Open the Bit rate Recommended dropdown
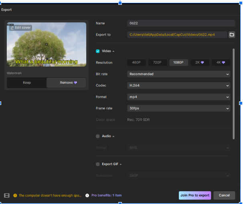The width and height of the screenshot is (243, 204). pos(178,74)
